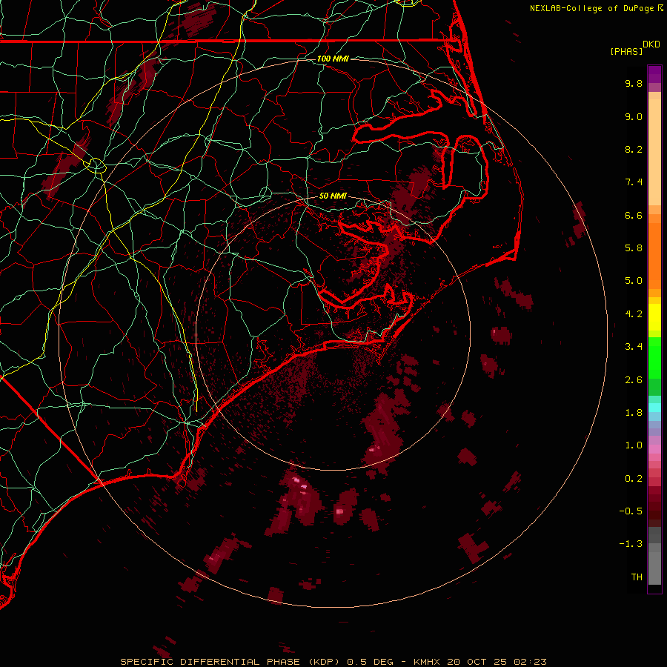Click the 50 NMI range ring label
Screen dimensions: 667x667
pyautogui.click(x=333, y=196)
